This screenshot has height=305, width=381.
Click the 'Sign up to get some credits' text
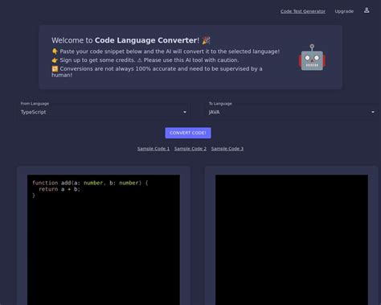[x=97, y=60]
